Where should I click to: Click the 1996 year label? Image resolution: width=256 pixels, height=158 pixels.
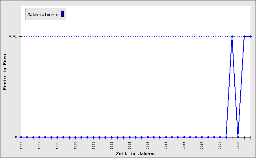[76, 145]
